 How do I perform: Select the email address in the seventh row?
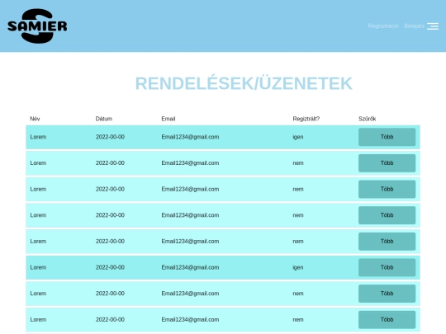point(190,294)
